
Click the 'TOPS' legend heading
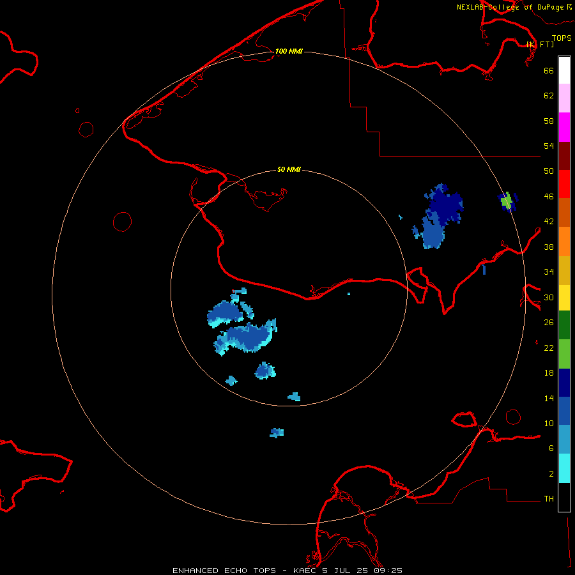click(x=562, y=38)
